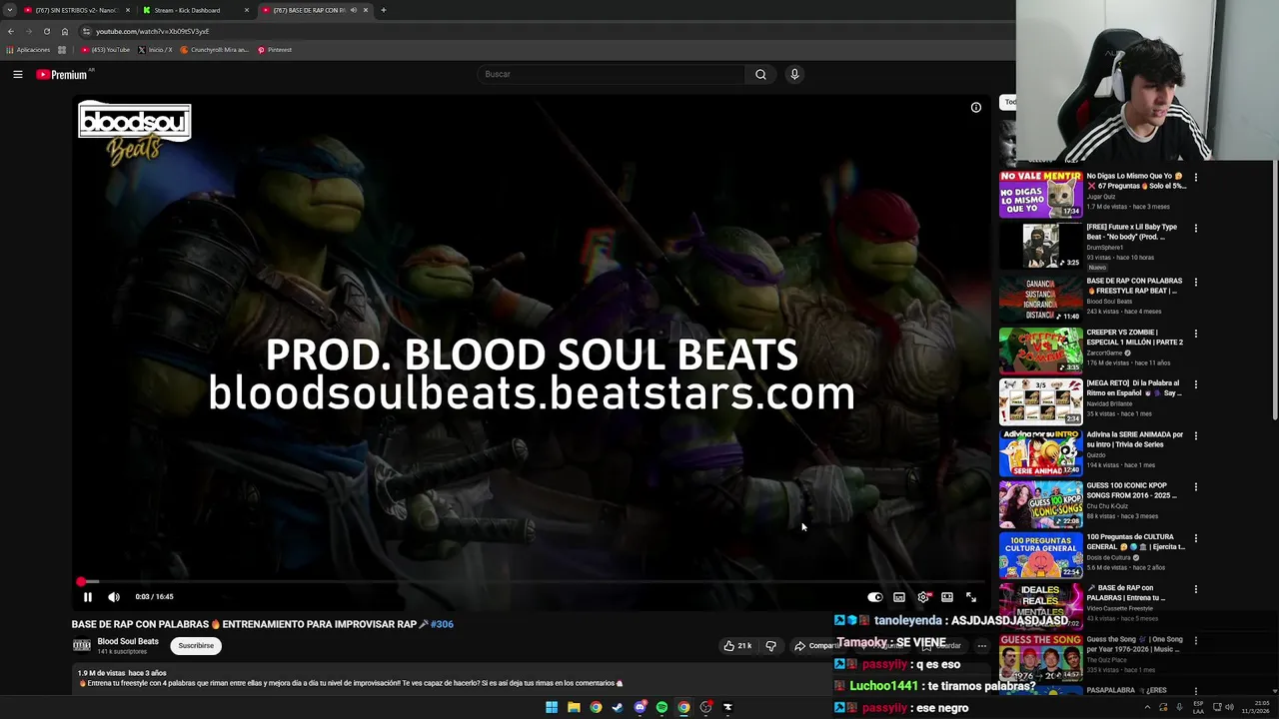Open the YouTube bookmark
Viewport: 1279px width, 719px height.
pyautogui.click(x=106, y=50)
